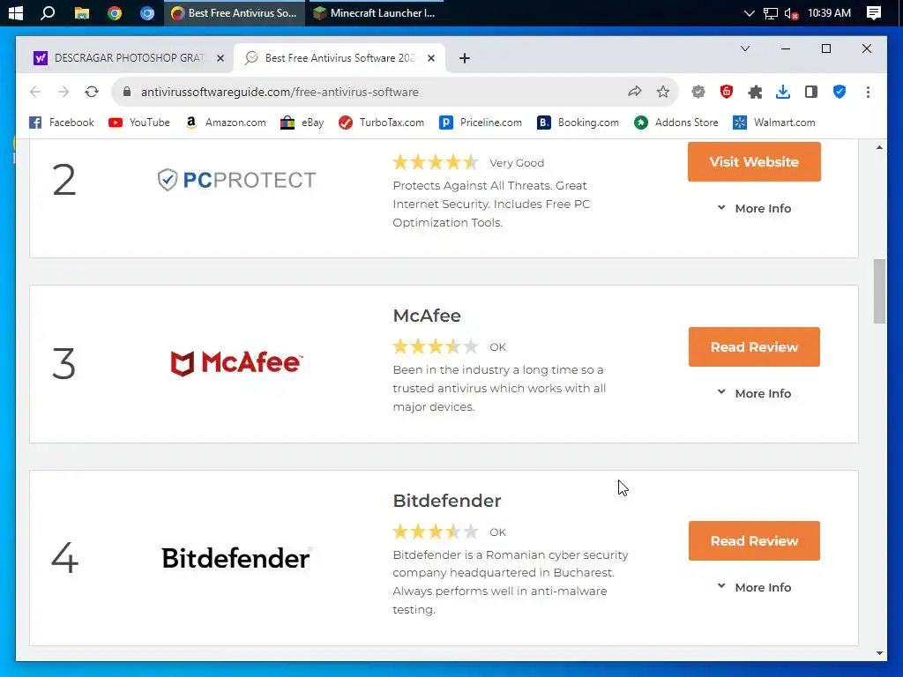Open Facebook bookmark
Viewport: 903px width, 677px height.
point(62,123)
